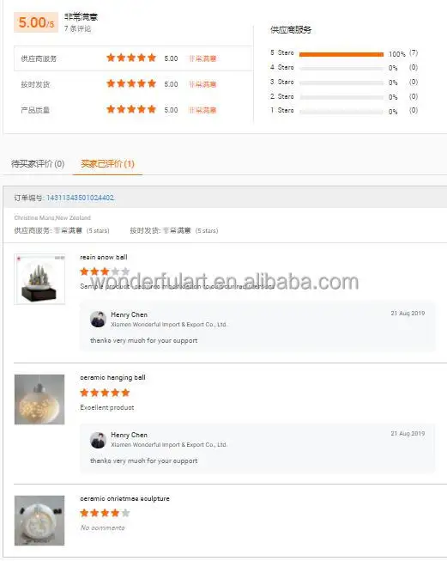The image size is (447, 561).
Task: Select the 4 Stars rating filter row
Action: (x=344, y=68)
